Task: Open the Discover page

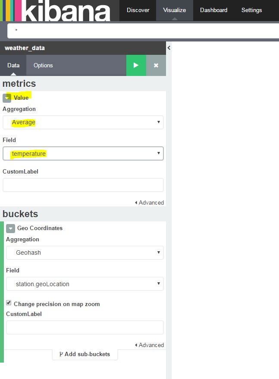Action: [138, 10]
